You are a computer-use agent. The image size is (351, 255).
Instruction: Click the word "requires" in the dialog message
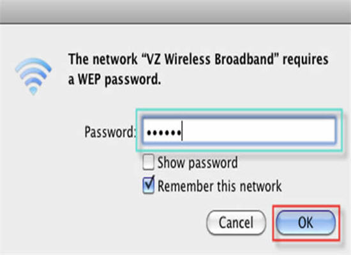pos(305,60)
